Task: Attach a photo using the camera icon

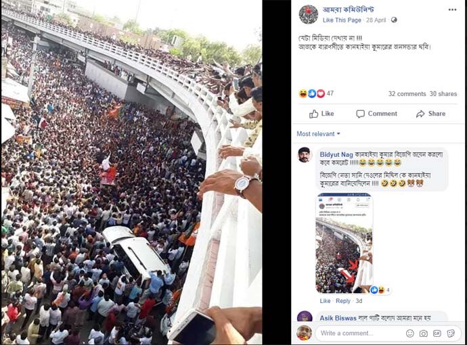Action: click(x=423, y=333)
